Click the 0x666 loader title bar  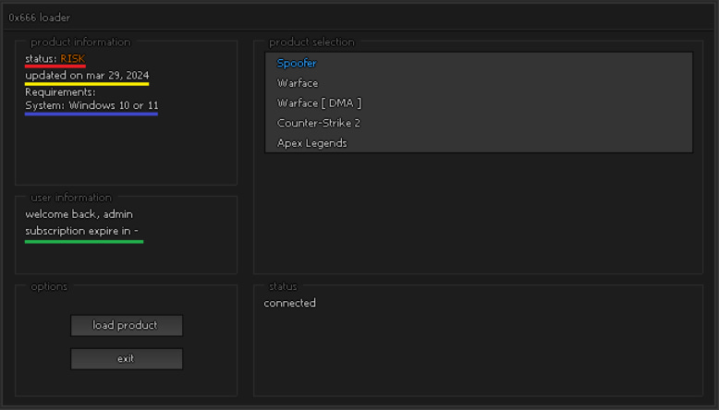click(40, 18)
